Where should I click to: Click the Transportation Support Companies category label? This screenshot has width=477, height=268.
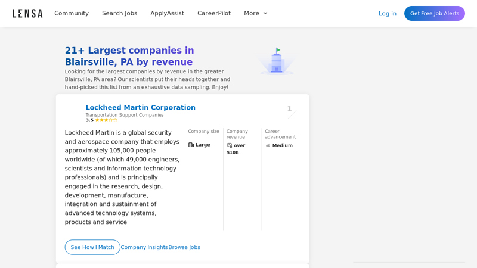[x=125, y=115]
